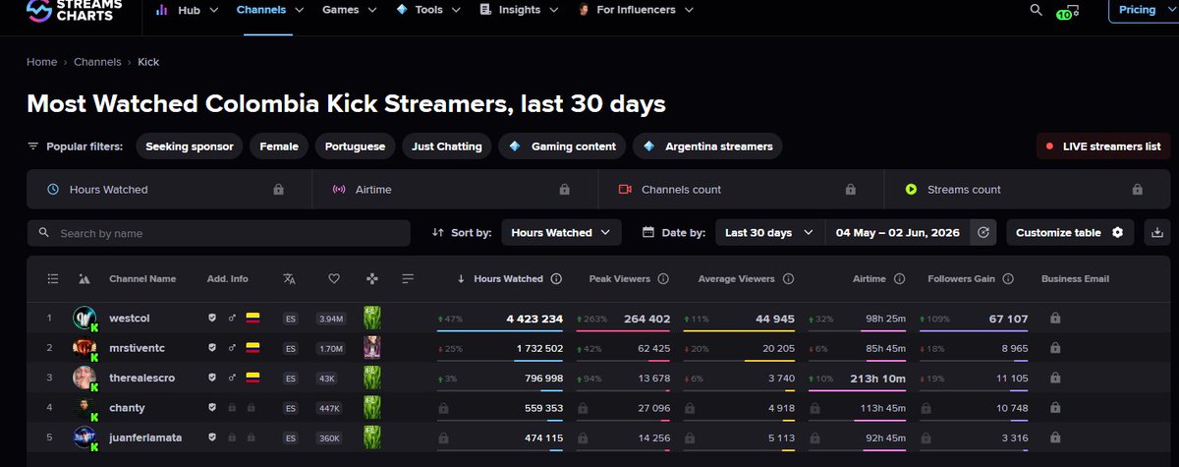The image size is (1179, 467).
Task: Toggle the Female filter
Action: point(279,146)
